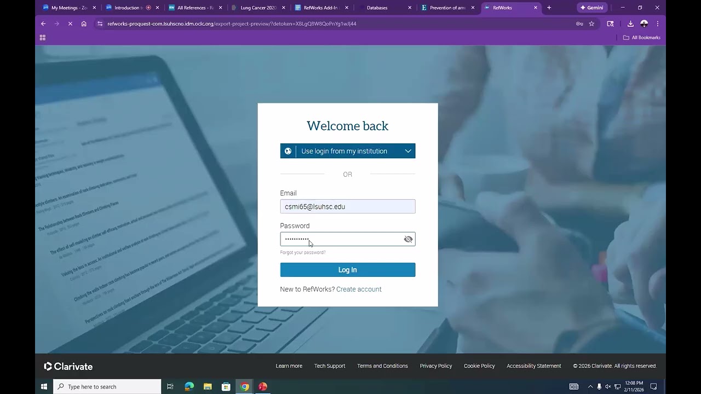701x394 pixels.
Task: Open the Forgot your password link
Action: click(303, 252)
